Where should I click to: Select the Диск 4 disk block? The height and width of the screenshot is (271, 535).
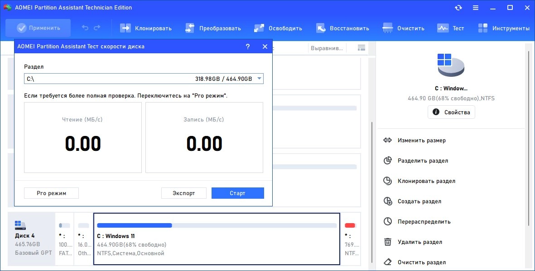click(x=31, y=239)
